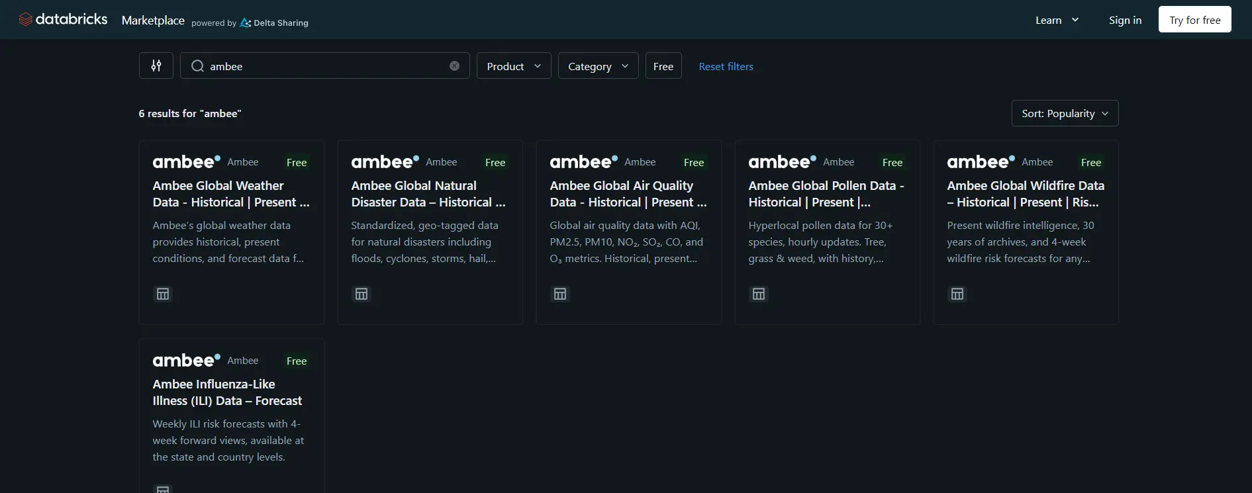Click Pollen Data card description text

[821, 242]
